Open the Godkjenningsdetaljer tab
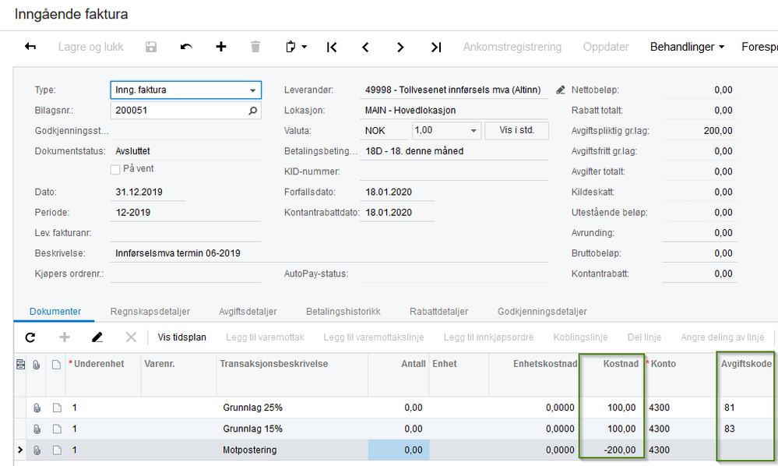 [x=542, y=312]
